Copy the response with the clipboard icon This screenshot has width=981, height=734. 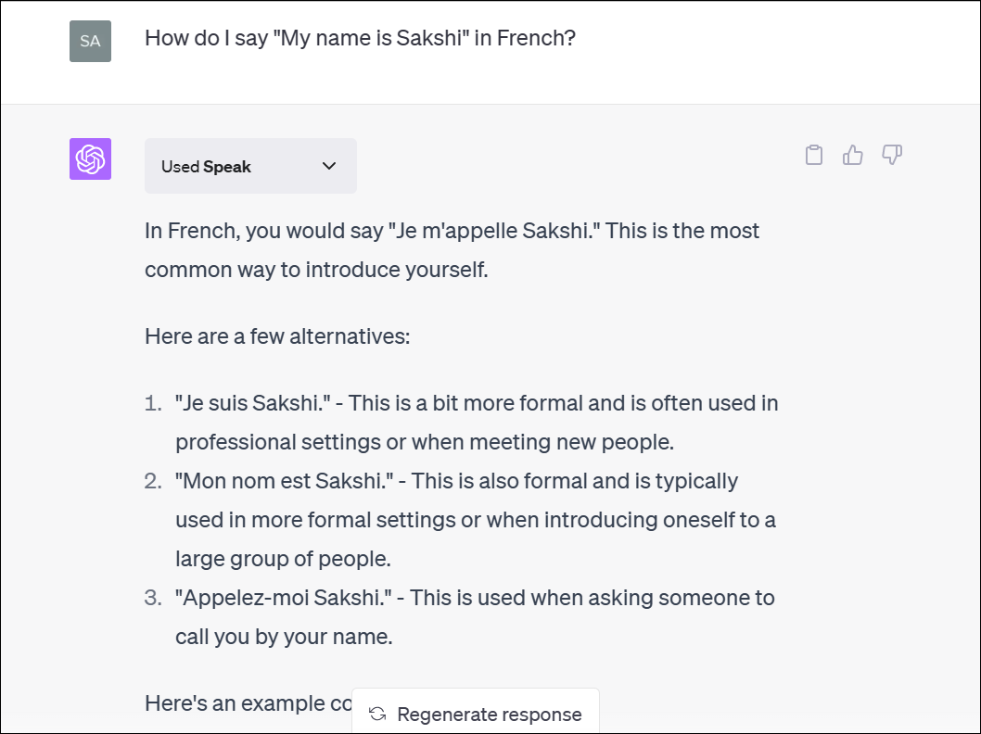pyautogui.click(x=814, y=155)
